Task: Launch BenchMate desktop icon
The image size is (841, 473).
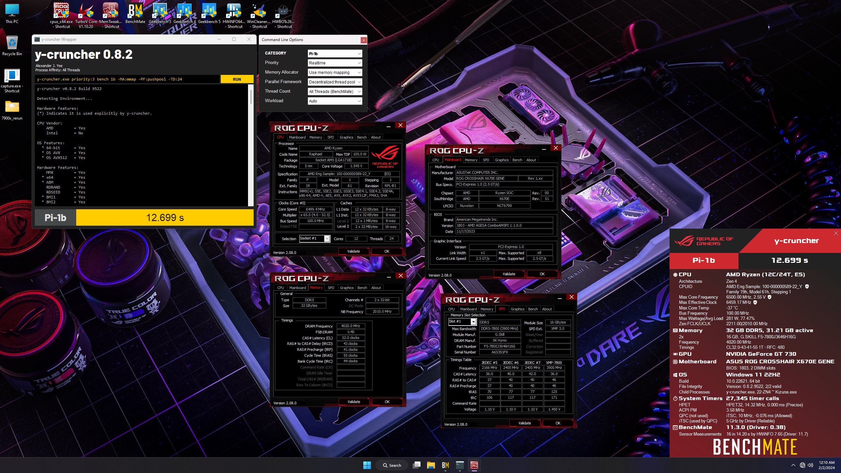Action: pyautogui.click(x=135, y=14)
